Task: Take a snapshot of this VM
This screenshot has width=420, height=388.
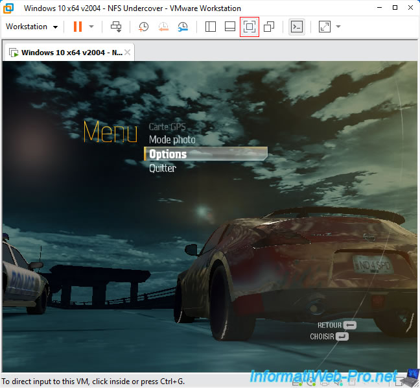Action: coord(144,27)
